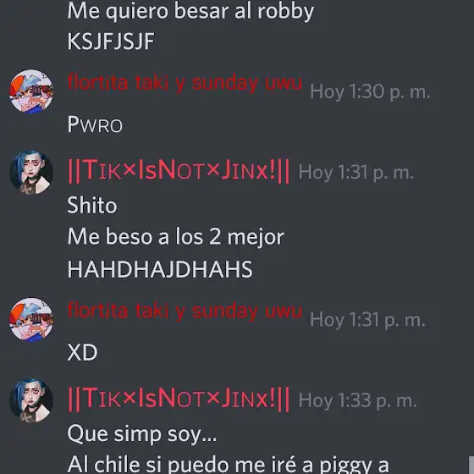Click the Me quiero besar al robby message
The image size is (474, 474).
(190, 11)
